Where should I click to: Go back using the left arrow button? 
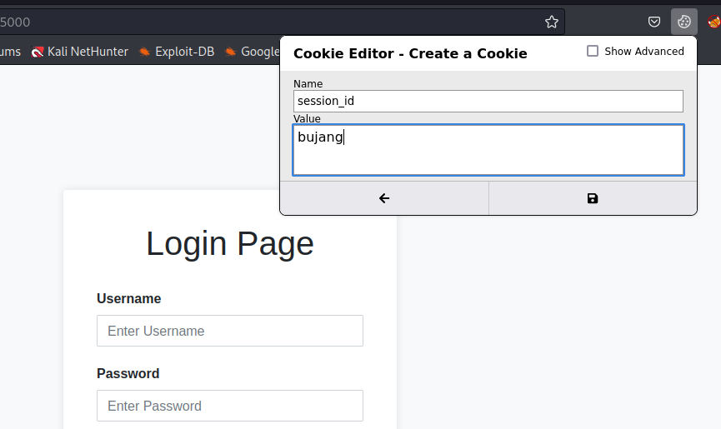tap(384, 198)
